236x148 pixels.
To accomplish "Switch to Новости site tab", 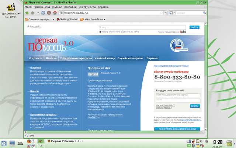I will point(51,58).
